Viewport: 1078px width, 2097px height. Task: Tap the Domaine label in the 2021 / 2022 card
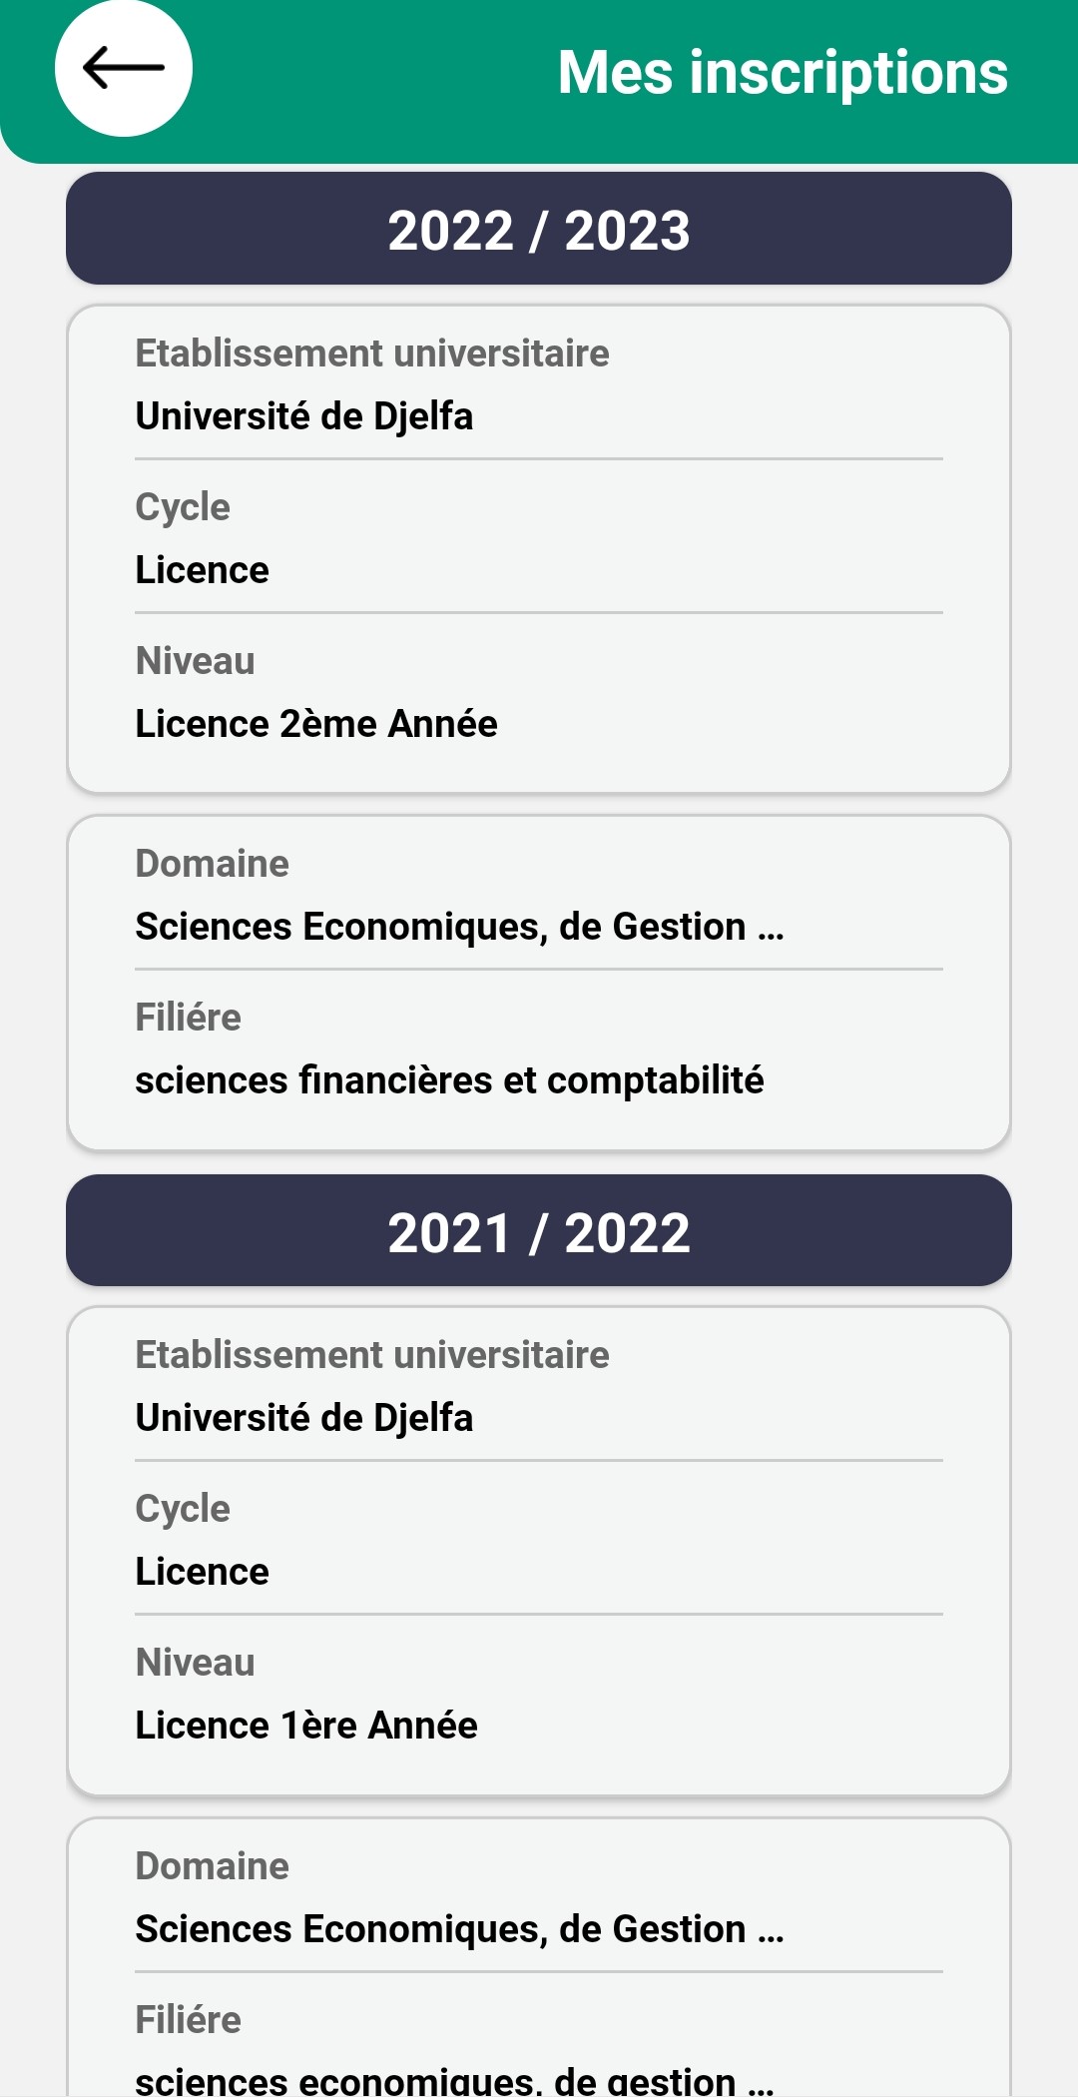click(213, 1866)
